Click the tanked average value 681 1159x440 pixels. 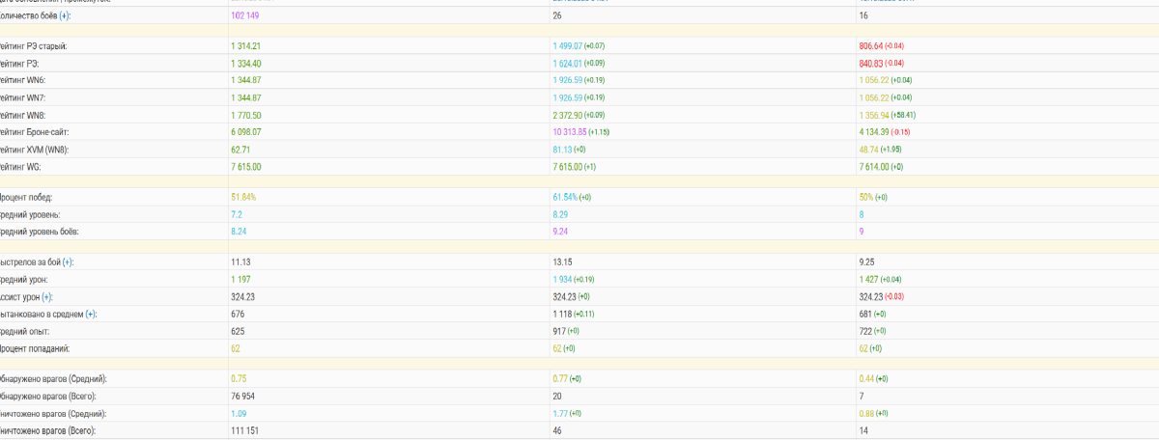865,315
